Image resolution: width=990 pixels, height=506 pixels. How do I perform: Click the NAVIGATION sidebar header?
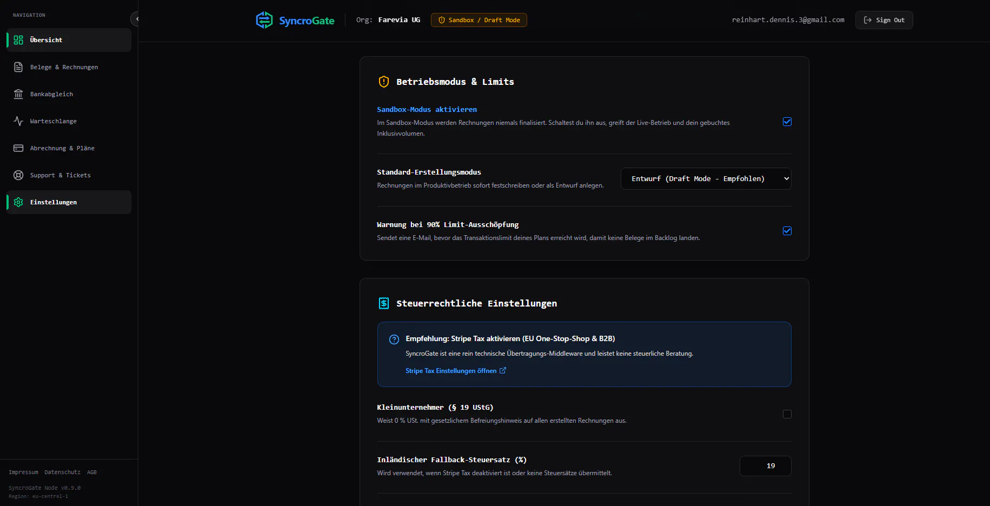[x=29, y=15]
